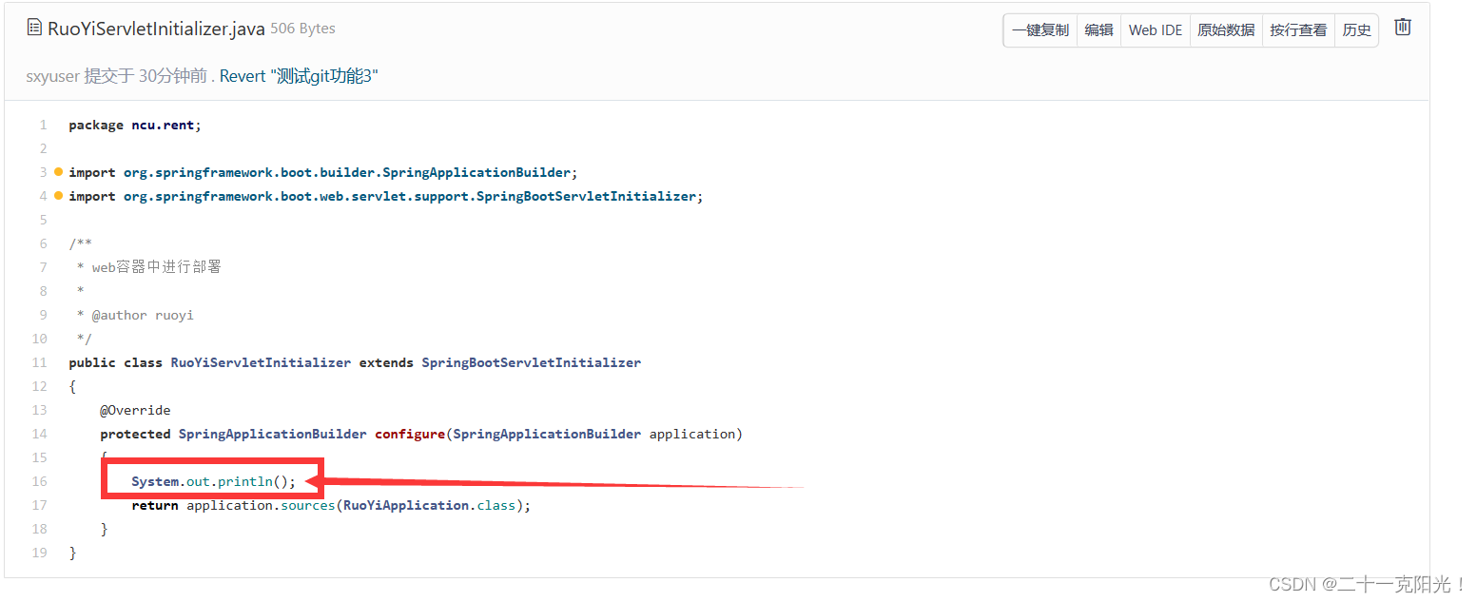Open commit link Revert "测试git功能3"
The width and height of the screenshot is (1477, 602).
pos(299,76)
